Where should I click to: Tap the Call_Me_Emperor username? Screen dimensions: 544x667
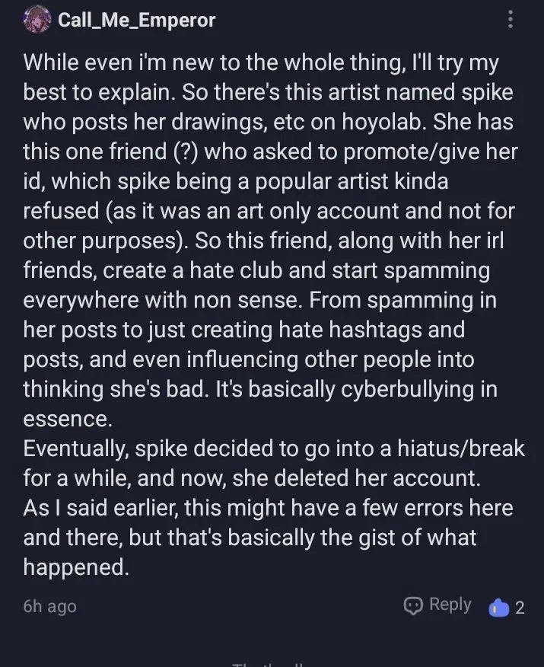click(137, 21)
